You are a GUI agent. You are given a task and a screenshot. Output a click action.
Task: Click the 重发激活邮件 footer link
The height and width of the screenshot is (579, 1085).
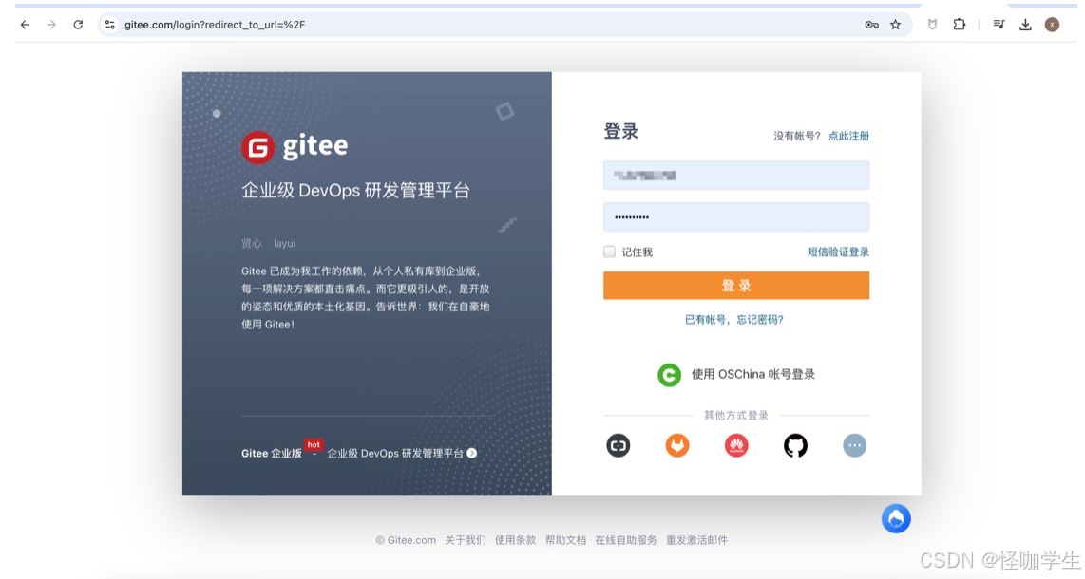coord(696,540)
